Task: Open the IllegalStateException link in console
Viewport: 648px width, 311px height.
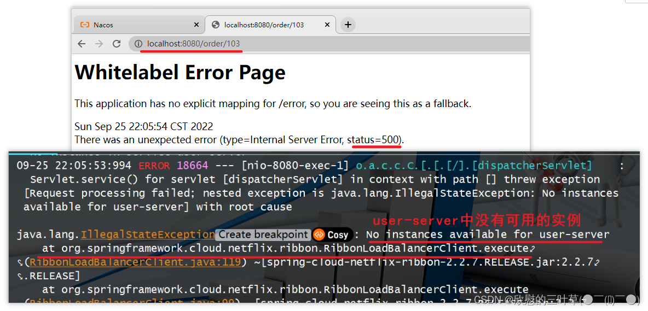Action: pyautogui.click(x=148, y=235)
